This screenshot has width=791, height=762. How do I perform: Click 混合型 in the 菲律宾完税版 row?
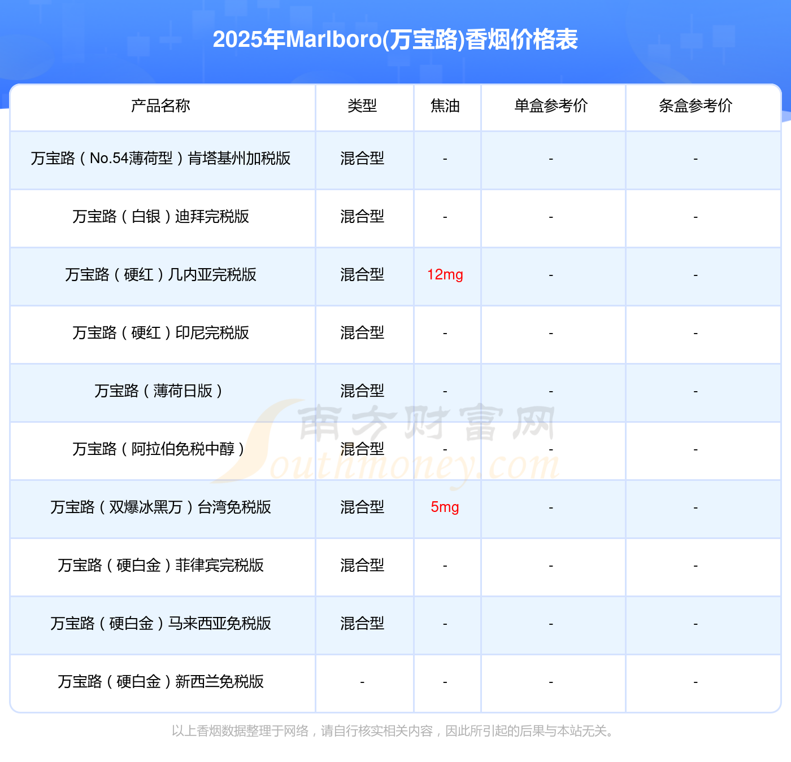point(362,565)
